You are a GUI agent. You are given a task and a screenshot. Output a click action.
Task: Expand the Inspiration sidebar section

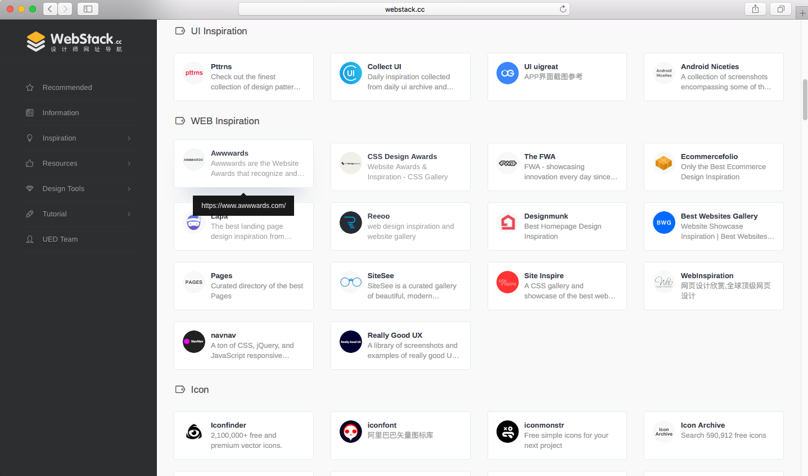[59, 138]
